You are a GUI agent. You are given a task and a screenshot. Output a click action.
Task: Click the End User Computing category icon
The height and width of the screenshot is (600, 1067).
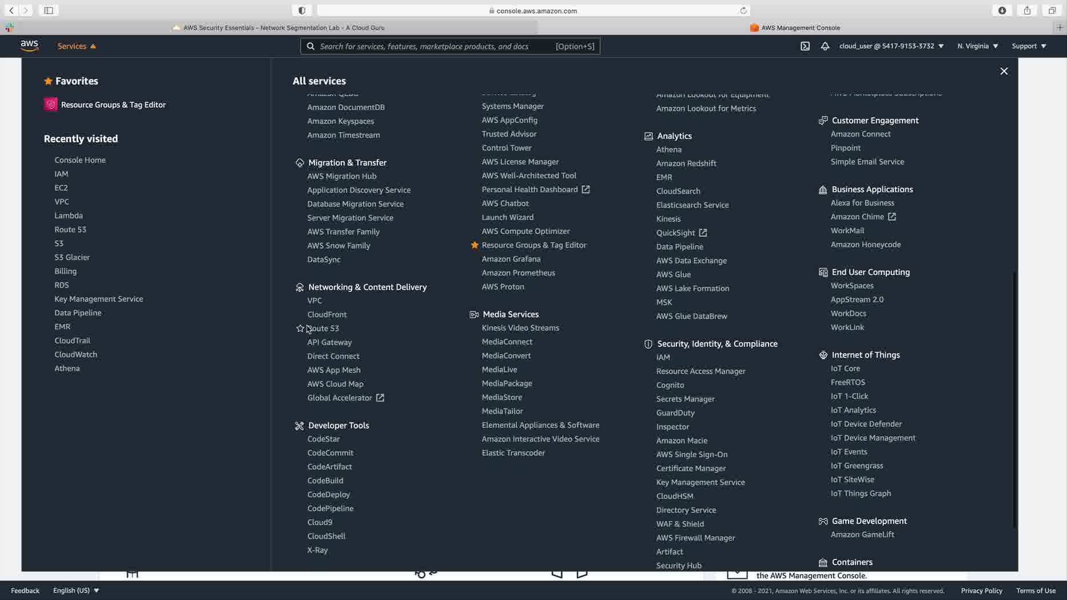coord(822,273)
